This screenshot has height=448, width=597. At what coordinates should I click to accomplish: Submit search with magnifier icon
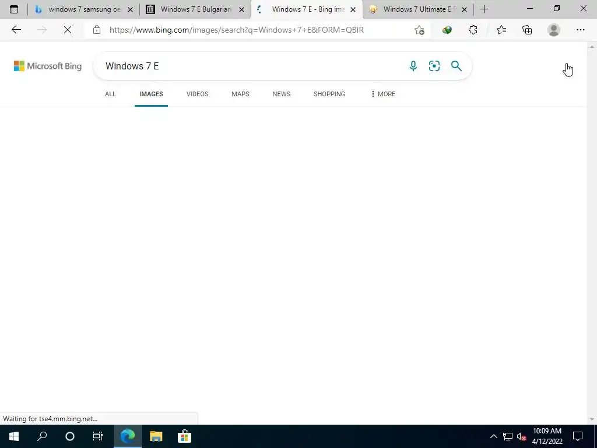(x=456, y=66)
